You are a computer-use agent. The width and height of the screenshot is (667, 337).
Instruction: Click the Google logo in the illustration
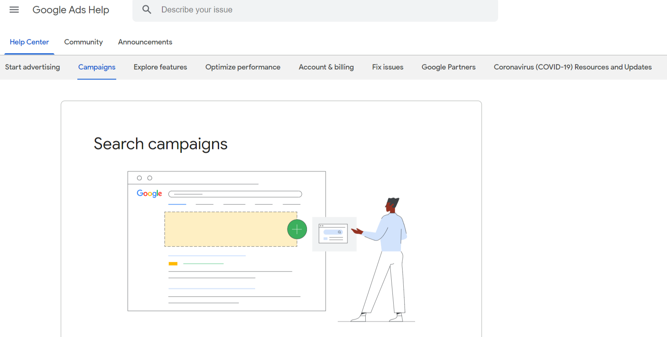pyautogui.click(x=149, y=193)
